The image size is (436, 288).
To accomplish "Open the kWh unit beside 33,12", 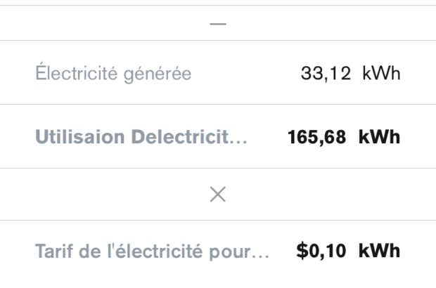I will (381, 73).
